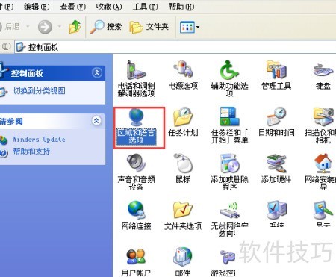
Task: Open the 任务计划 folder icon
Action: click(183, 116)
